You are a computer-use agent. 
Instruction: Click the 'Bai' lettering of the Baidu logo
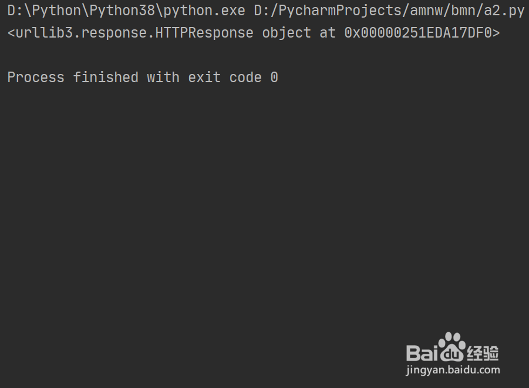[x=422, y=353]
